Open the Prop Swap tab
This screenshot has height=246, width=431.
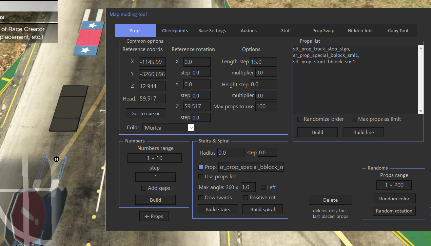click(x=323, y=30)
